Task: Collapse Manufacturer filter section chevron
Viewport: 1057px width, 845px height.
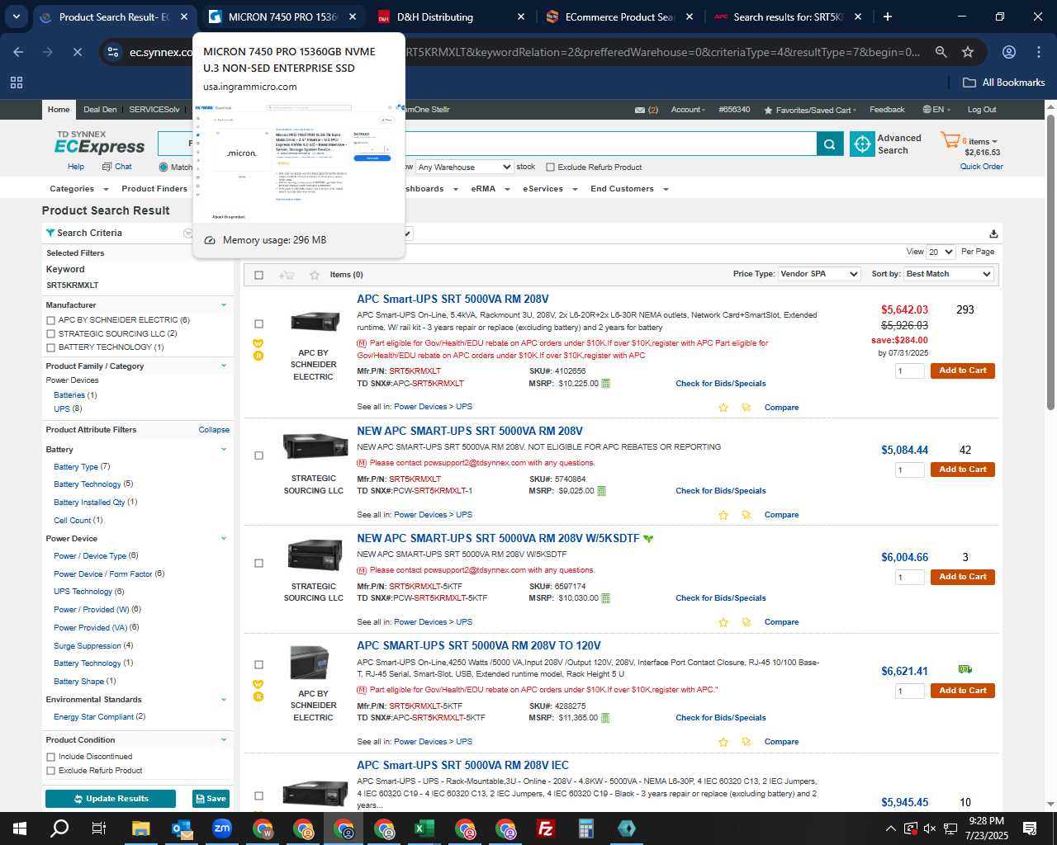Action: (x=224, y=305)
